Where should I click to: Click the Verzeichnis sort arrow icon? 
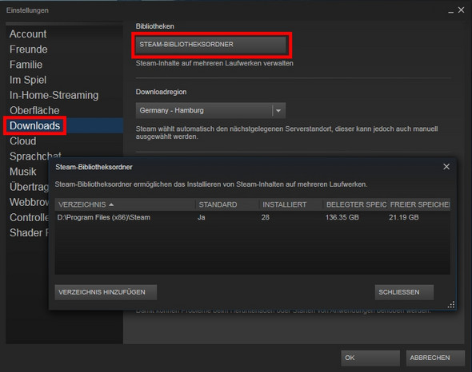click(111, 204)
